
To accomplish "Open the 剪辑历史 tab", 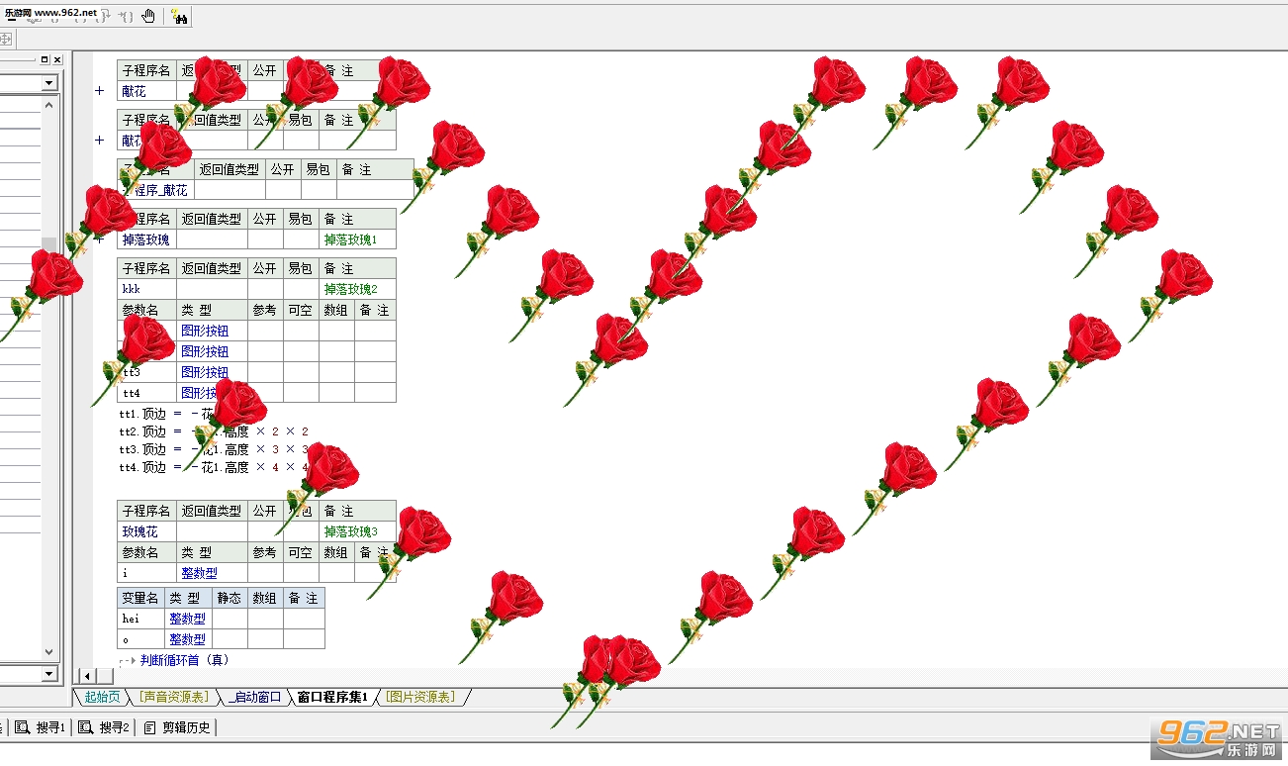I will click(x=177, y=727).
